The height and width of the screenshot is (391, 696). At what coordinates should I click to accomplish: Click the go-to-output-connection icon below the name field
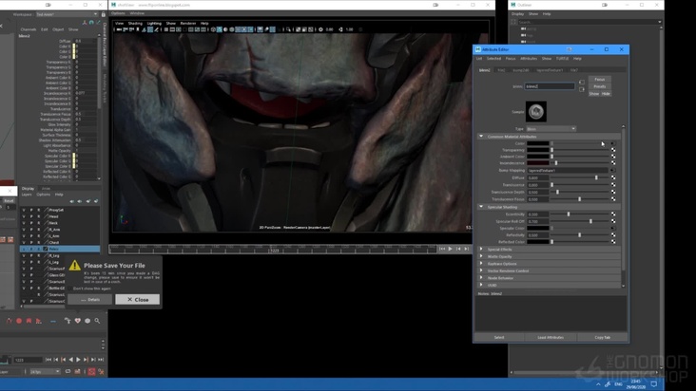point(582,89)
